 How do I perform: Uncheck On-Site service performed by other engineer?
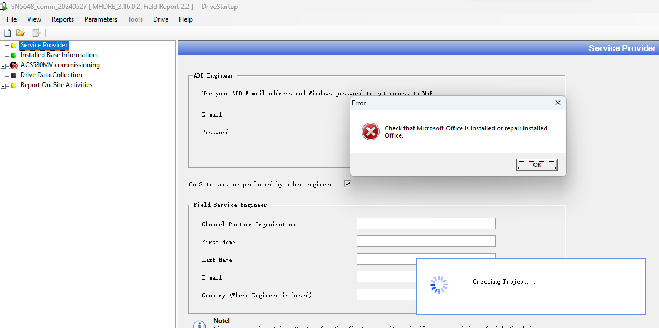click(347, 183)
